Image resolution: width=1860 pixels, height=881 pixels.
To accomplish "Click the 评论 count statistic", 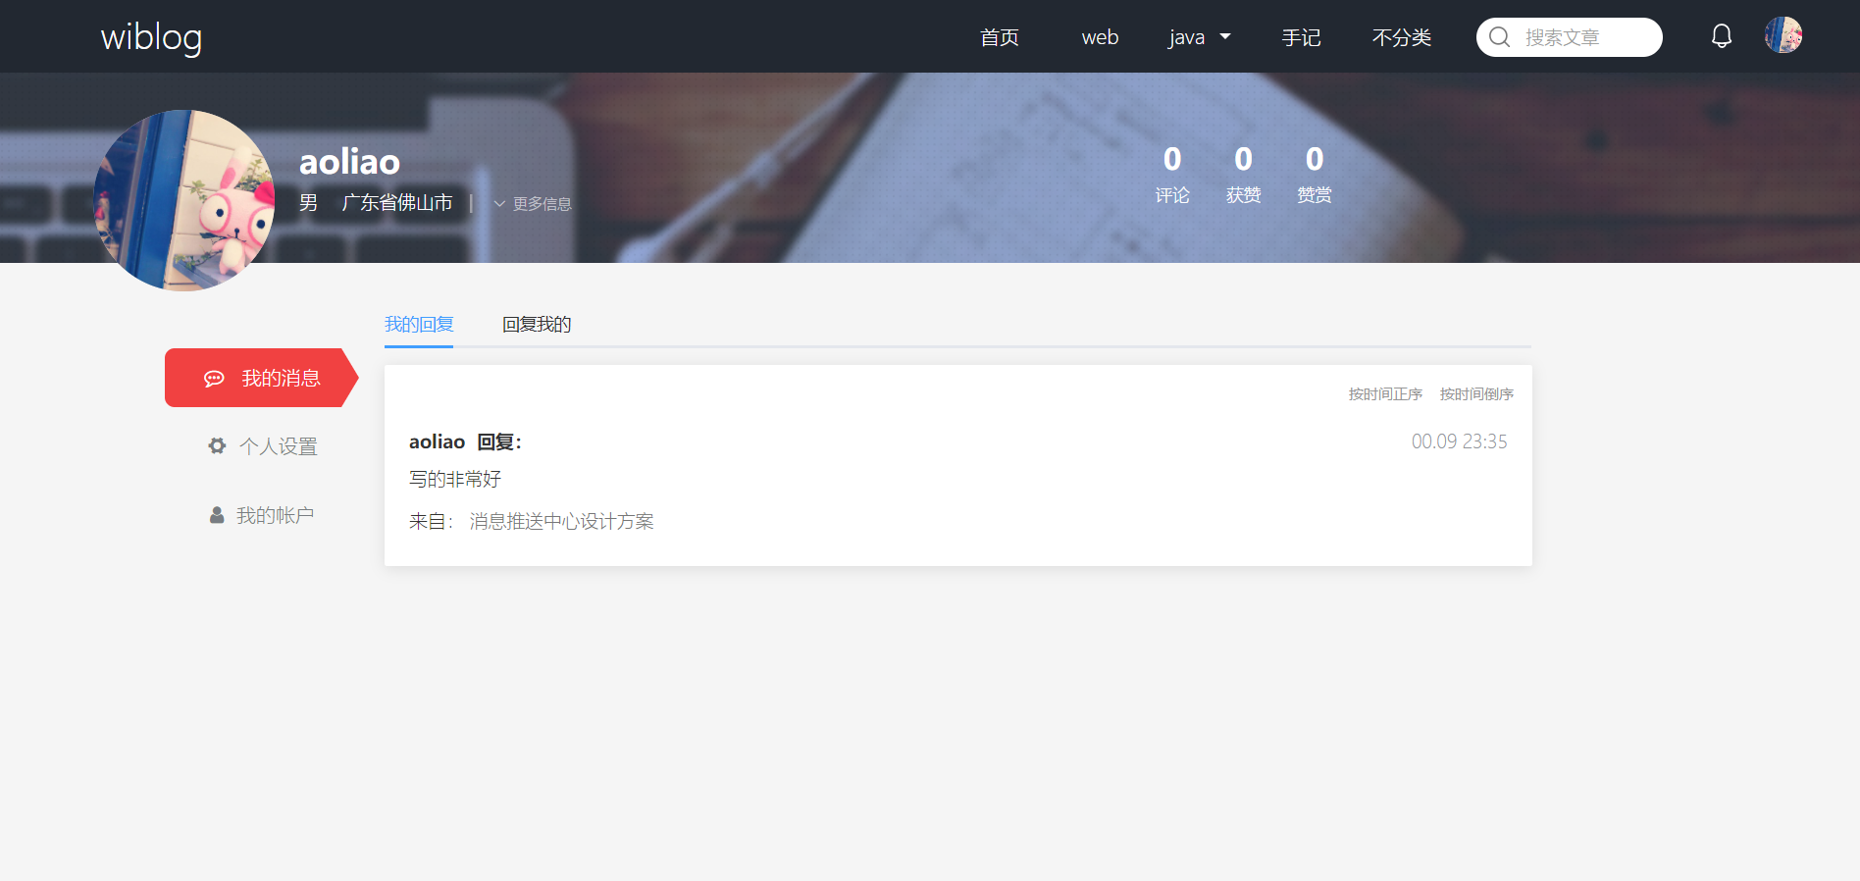I will tap(1172, 175).
